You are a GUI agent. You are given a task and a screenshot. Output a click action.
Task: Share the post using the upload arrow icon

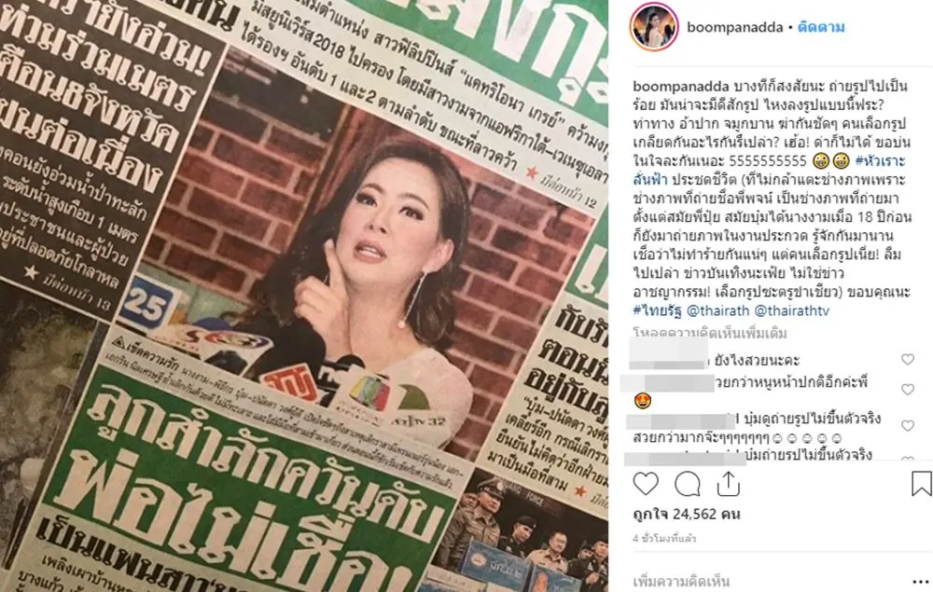[729, 484]
